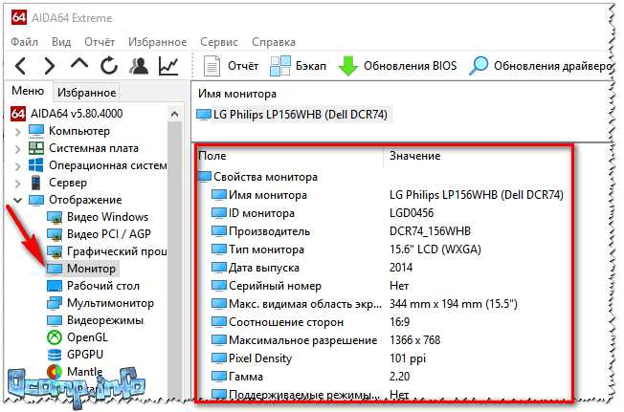Click the value 101 ppi
This screenshot has width=624, height=412.
[408, 358]
